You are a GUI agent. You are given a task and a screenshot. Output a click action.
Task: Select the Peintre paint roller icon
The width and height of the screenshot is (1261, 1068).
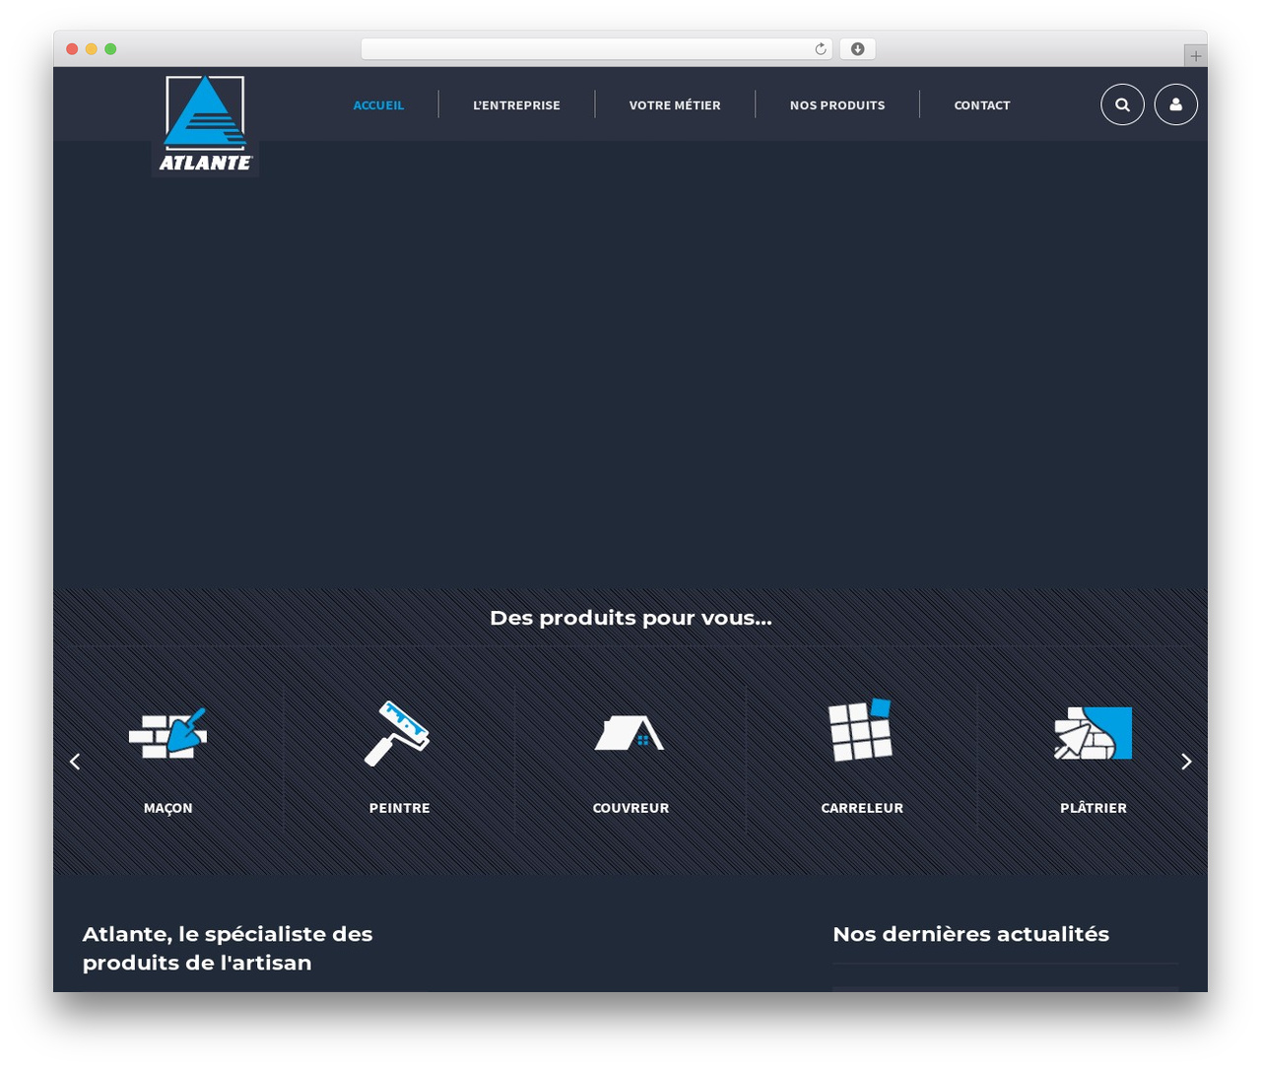pyautogui.click(x=398, y=733)
